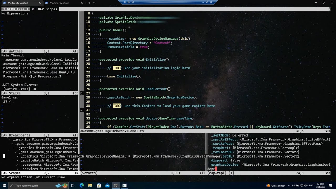Click 'IsMouseVisible' on line 16
This screenshot has height=189, width=336.
[x=120, y=47]
